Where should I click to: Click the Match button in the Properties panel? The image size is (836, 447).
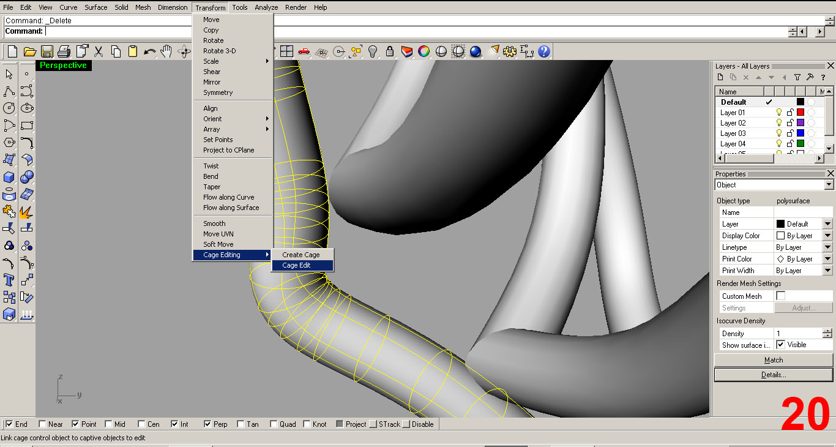point(774,360)
